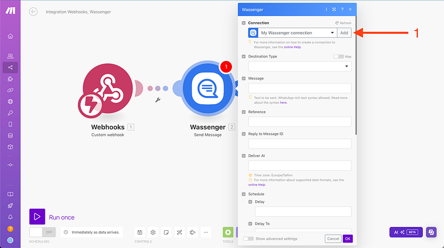Go to Home in the sidebar
Screen dimensions: 444x248
coord(10,36)
